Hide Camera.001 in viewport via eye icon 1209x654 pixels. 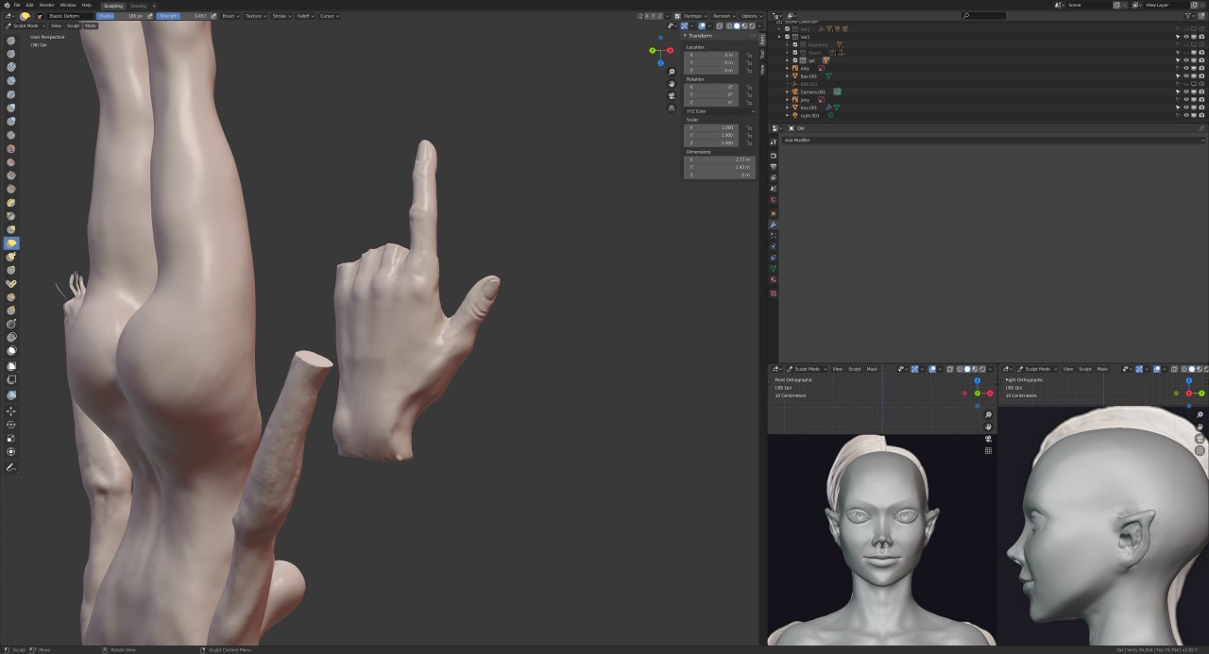point(1186,92)
